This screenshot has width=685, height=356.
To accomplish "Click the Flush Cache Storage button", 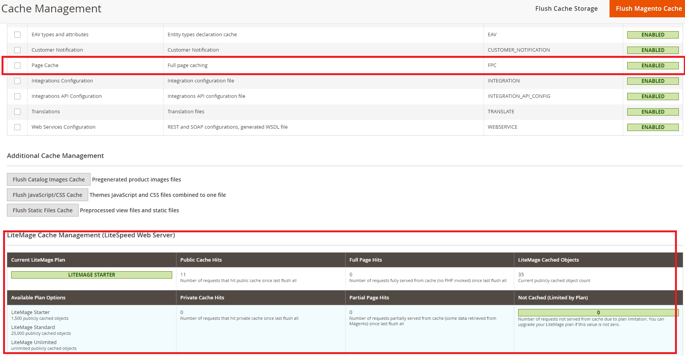I will click(566, 8).
